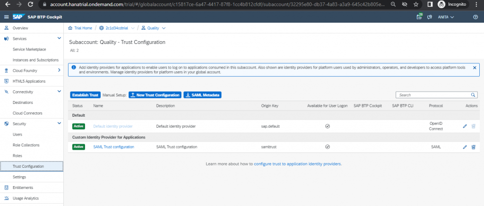The height and width of the screenshot is (206, 484).
Task: Click the info icon in the banner
Action: coord(74,67)
